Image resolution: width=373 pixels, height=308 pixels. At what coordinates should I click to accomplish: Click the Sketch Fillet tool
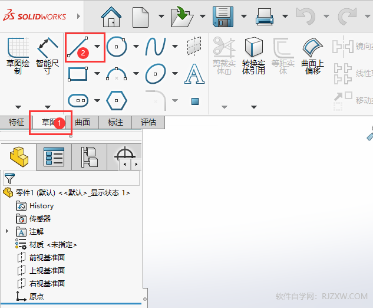156,100
